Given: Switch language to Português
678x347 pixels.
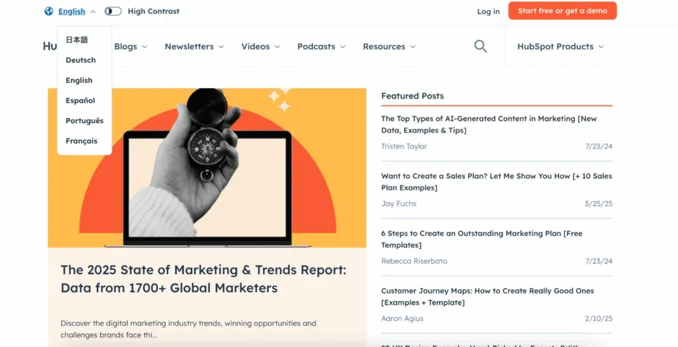Looking at the screenshot, I should coord(84,121).
